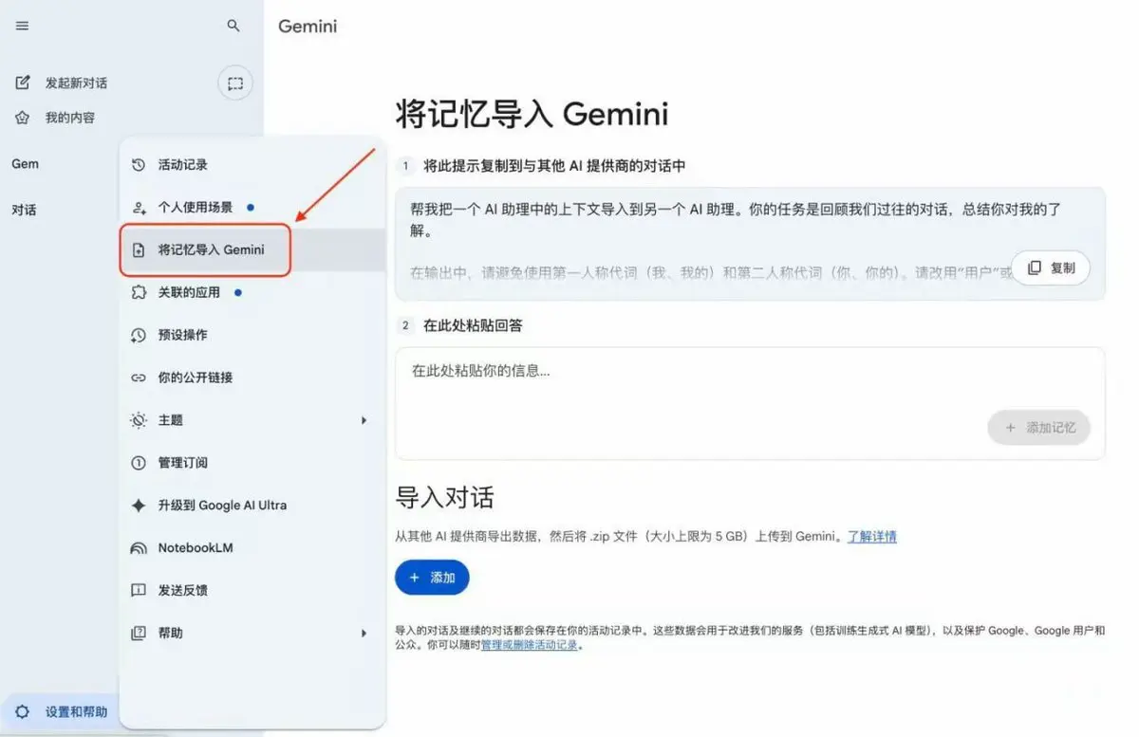The height and width of the screenshot is (737, 1139).
Task: Open the temporary chat dashed-box icon
Action: pyautogui.click(x=235, y=83)
